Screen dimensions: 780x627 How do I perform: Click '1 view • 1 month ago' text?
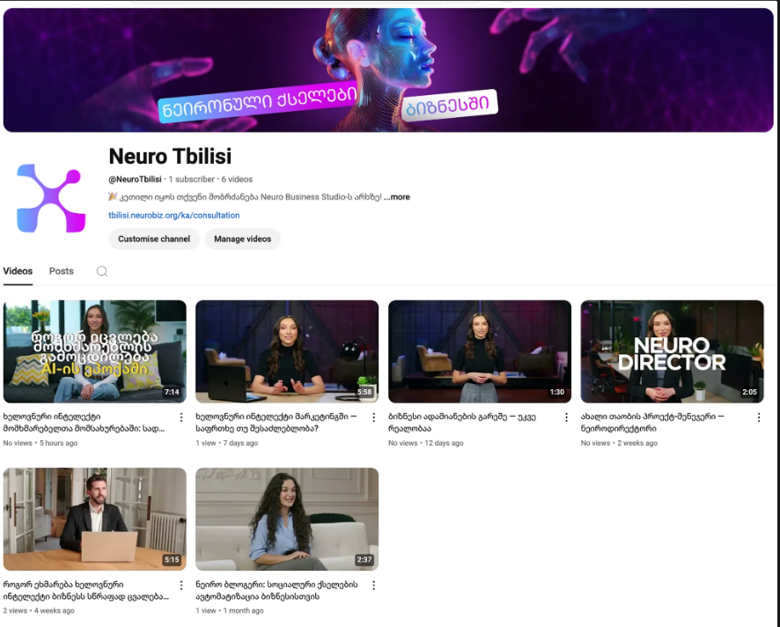(x=229, y=610)
